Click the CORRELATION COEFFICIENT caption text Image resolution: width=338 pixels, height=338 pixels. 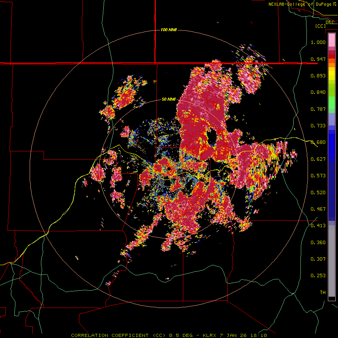coord(110,335)
